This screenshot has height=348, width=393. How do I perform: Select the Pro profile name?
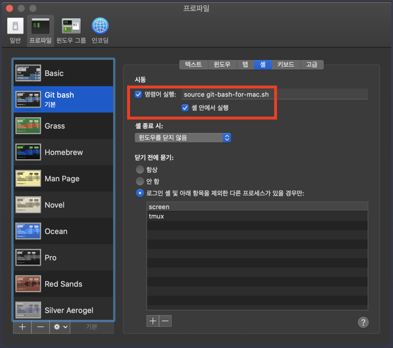point(50,258)
